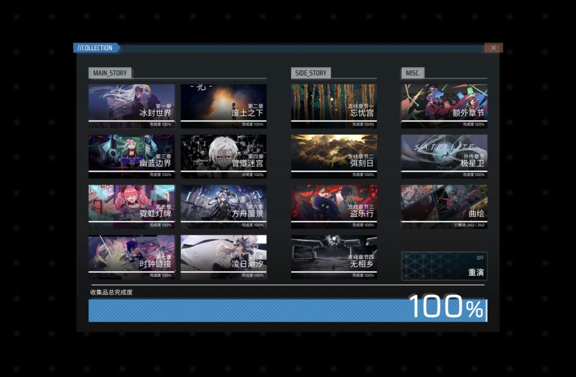Viewport: 576px width, 377px height.
Task: Toggle the 重演 replay switch
Action: (x=444, y=266)
